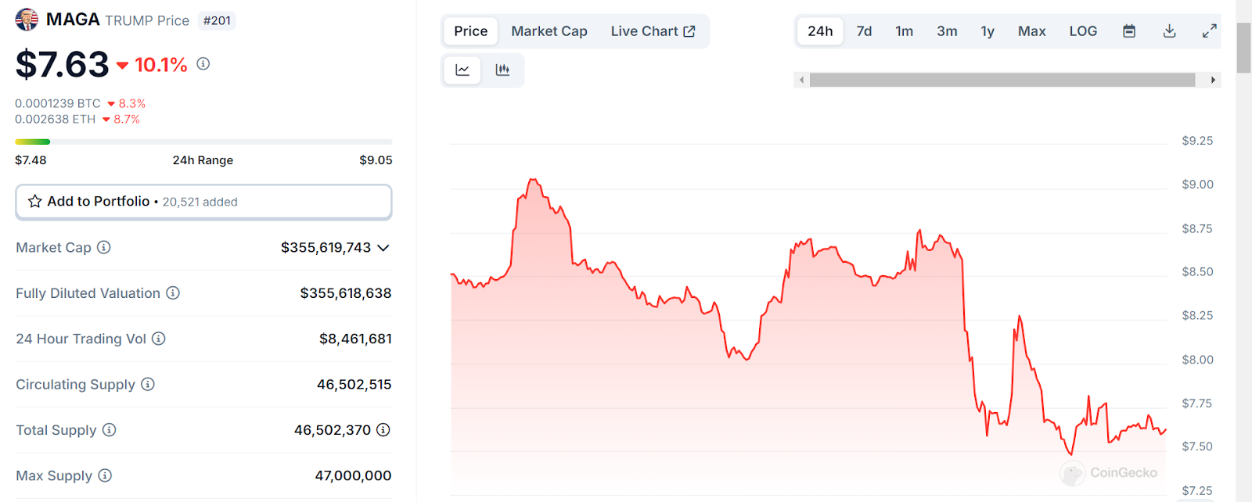Open the Circulating Supply info icon
Viewport: 1252px width, 502px height.
point(147,384)
